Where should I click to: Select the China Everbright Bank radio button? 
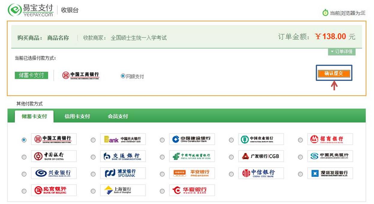point(93,140)
